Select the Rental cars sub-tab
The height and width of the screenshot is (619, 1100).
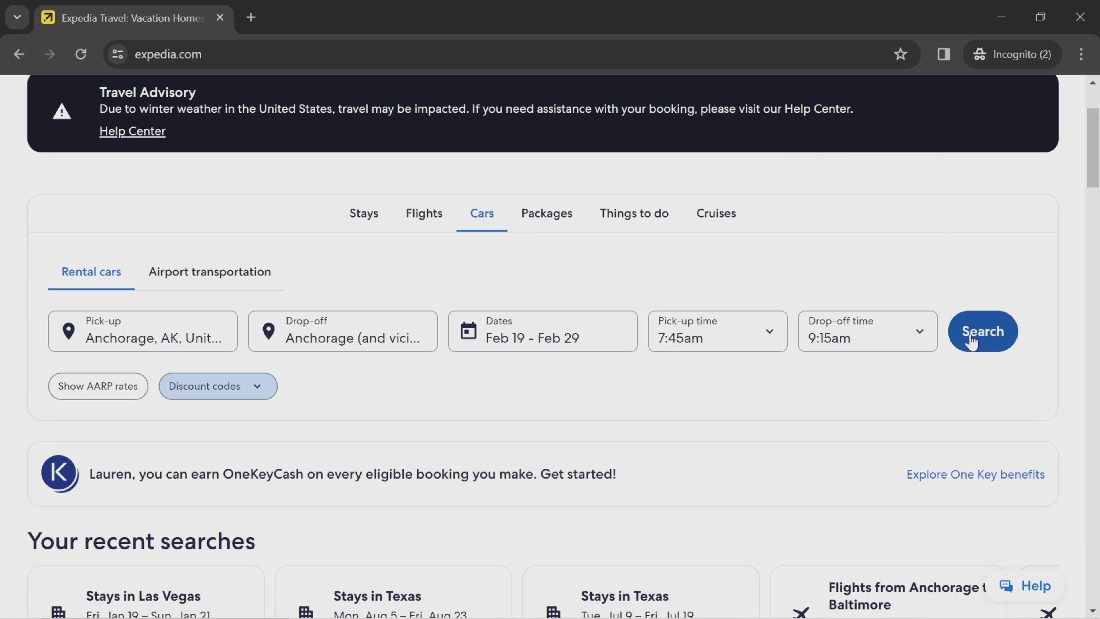(91, 272)
